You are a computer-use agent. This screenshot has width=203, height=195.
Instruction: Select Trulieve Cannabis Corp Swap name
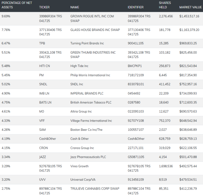click(x=95, y=189)
